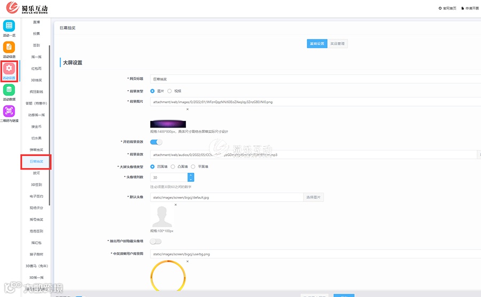This screenshot has width=481, height=297.
Task: Open 弹幕抽奖 in the activity menu
Action: pyautogui.click(x=36, y=150)
